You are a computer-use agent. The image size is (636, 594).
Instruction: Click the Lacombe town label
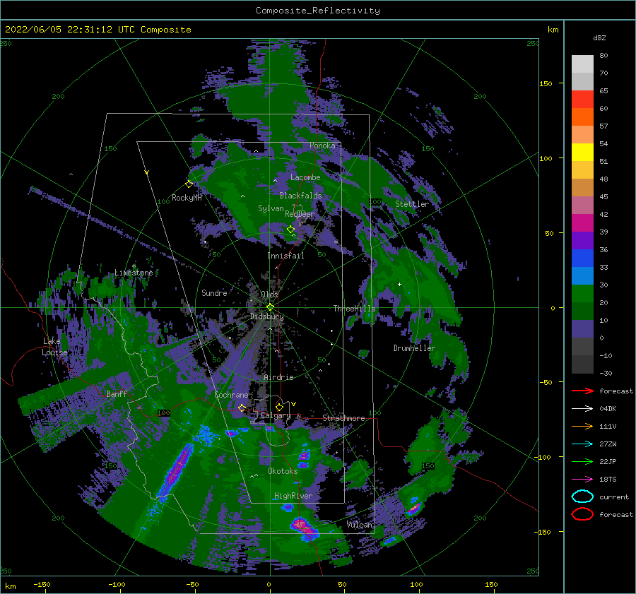pos(305,177)
